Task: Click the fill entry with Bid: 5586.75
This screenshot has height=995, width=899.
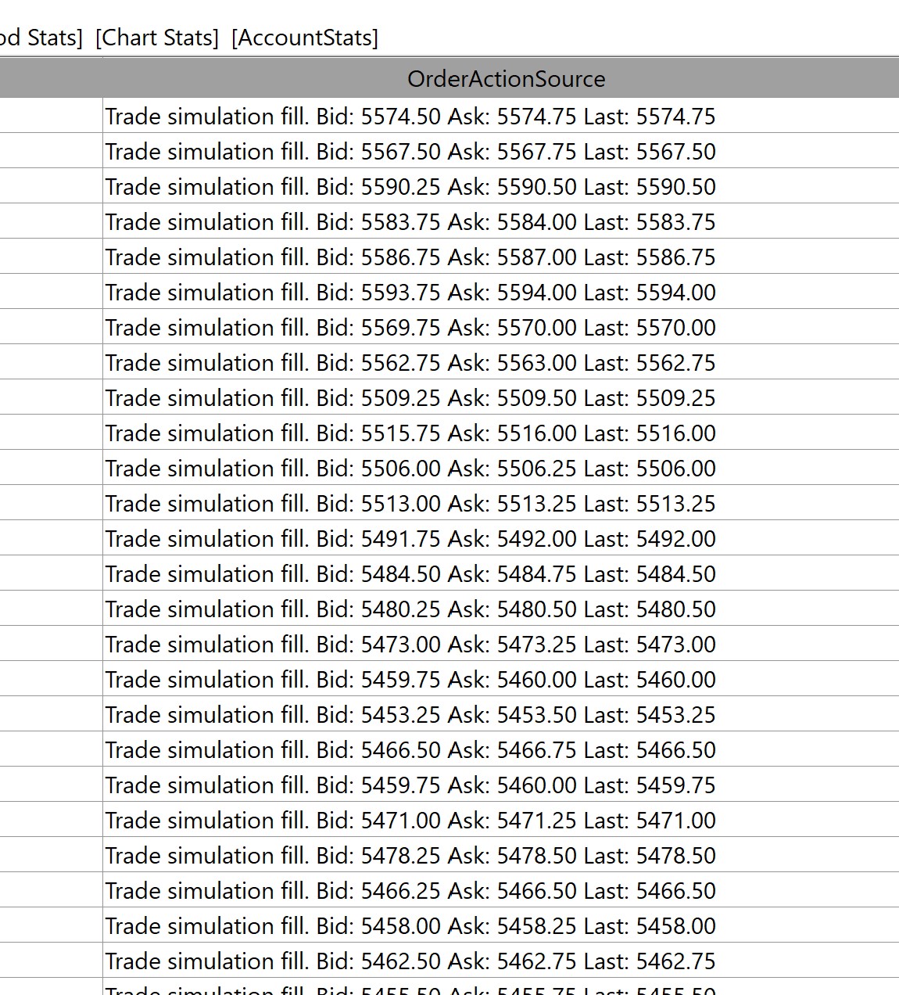Action: click(410, 257)
